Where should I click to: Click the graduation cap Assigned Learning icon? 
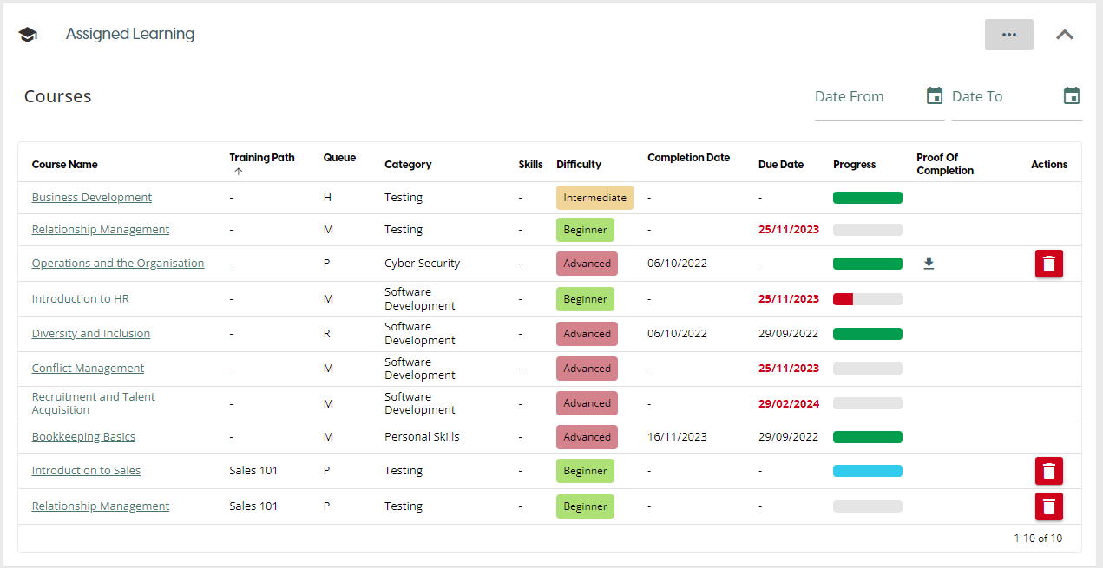click(x=28, y=35)
